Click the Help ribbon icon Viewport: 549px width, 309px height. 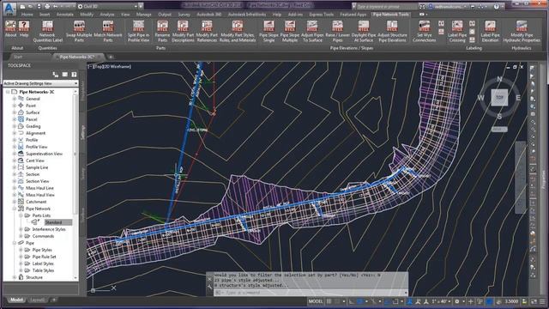[24, 28]
